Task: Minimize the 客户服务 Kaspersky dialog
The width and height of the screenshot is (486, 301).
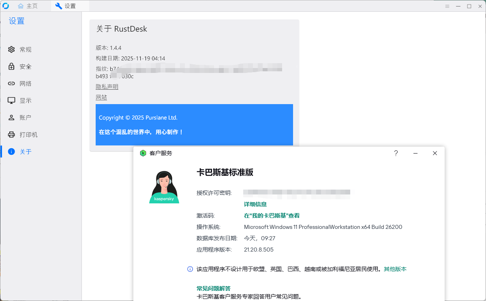Action: (415, 153)
